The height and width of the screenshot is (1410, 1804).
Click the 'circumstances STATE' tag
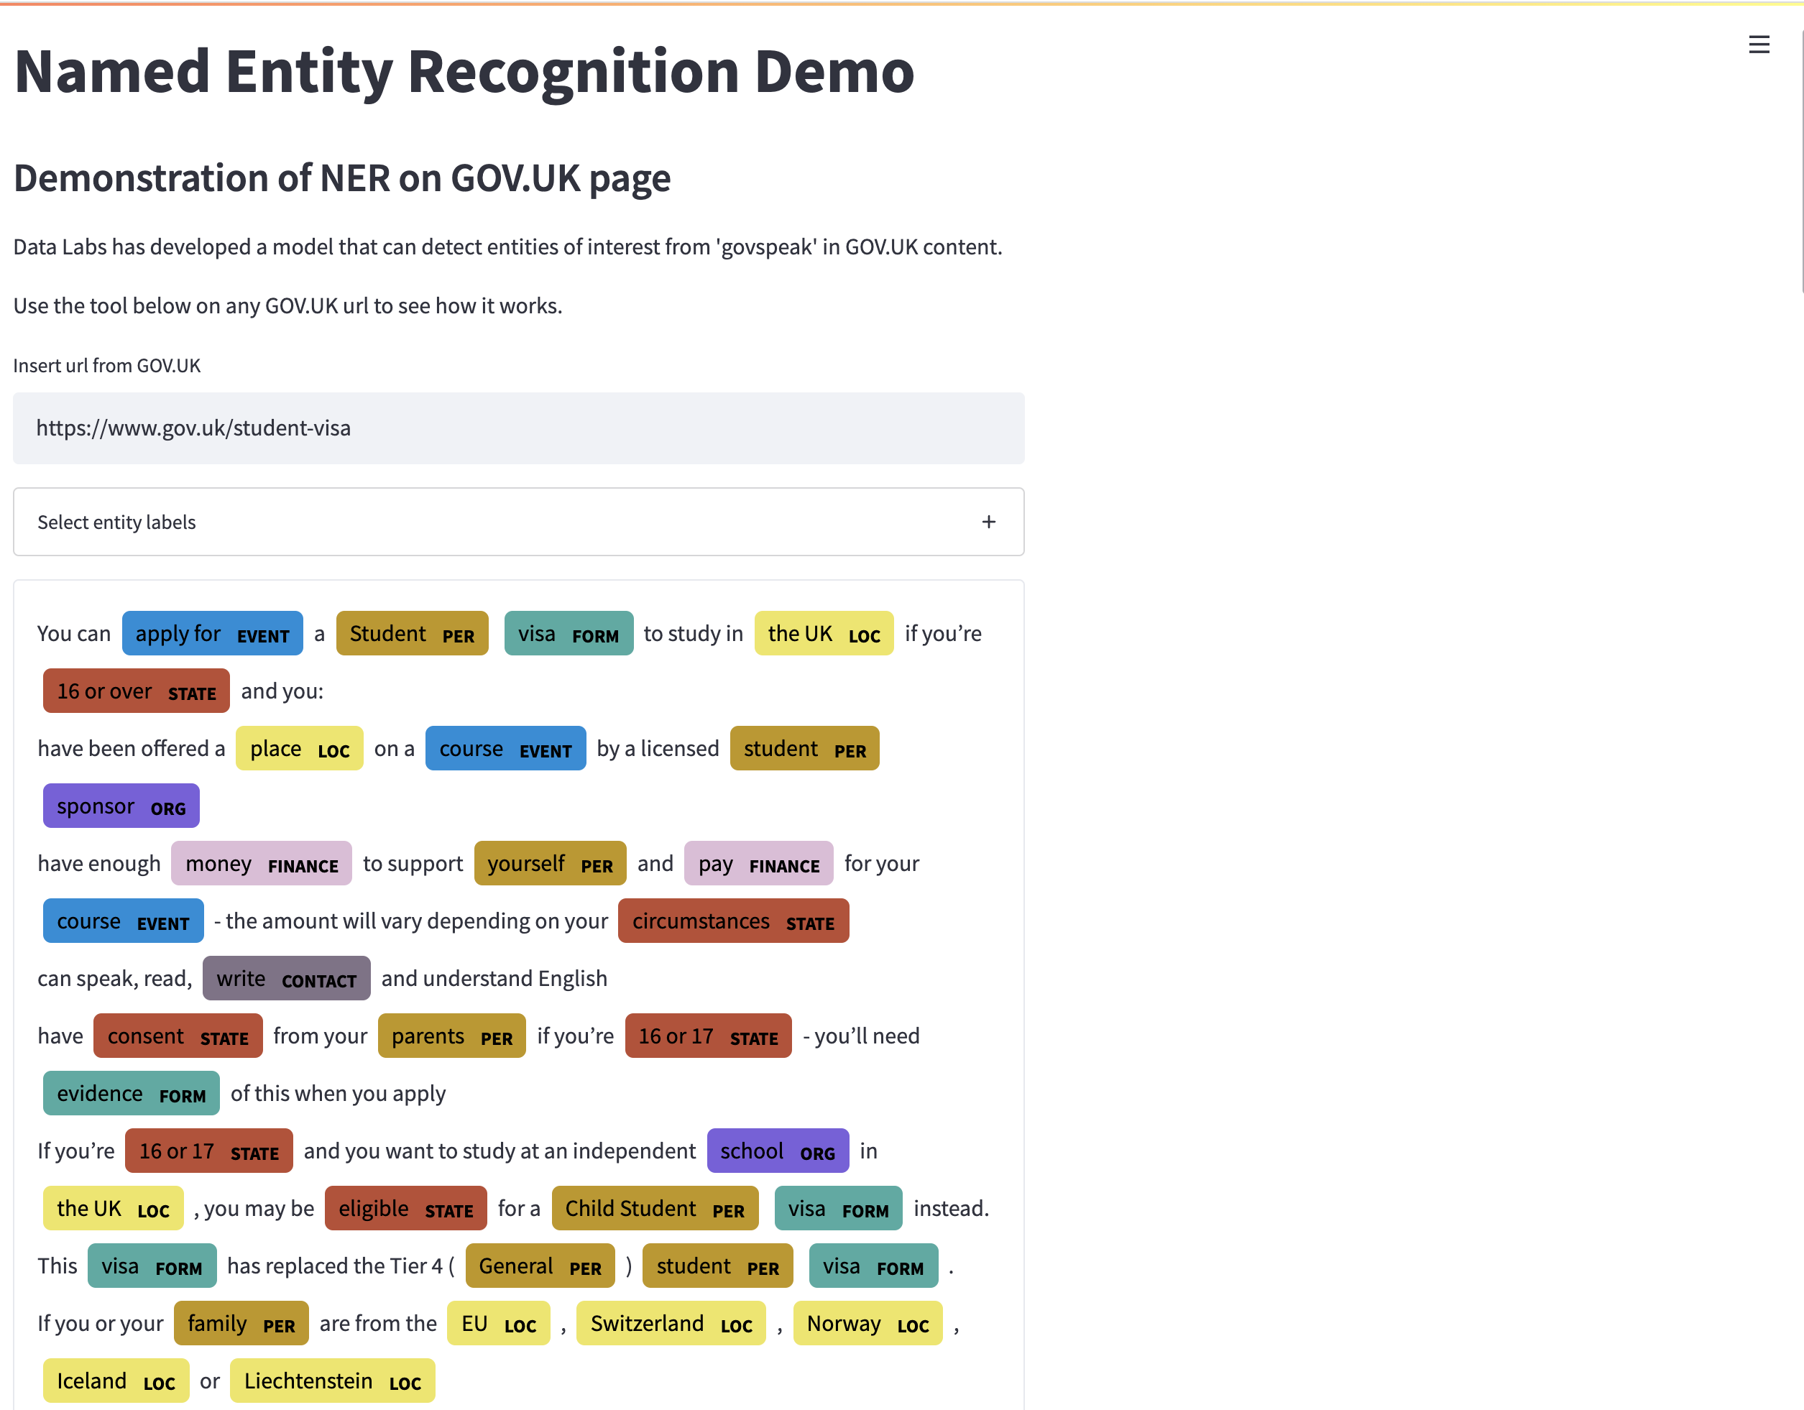(732, 921)
